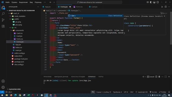Screen dimensions: 172x97
Task: Open the Проблемы panel tab
Action: coord(47,77)
